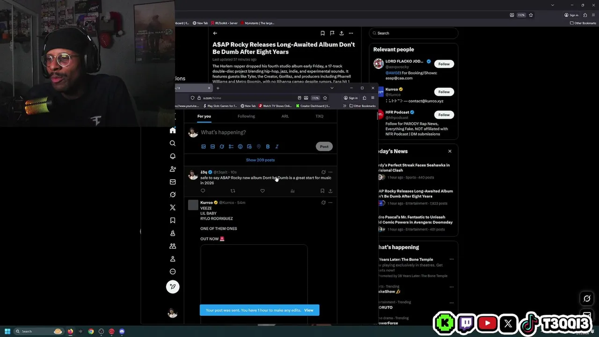Open list all tabs chevron in front window

(332, 88)
